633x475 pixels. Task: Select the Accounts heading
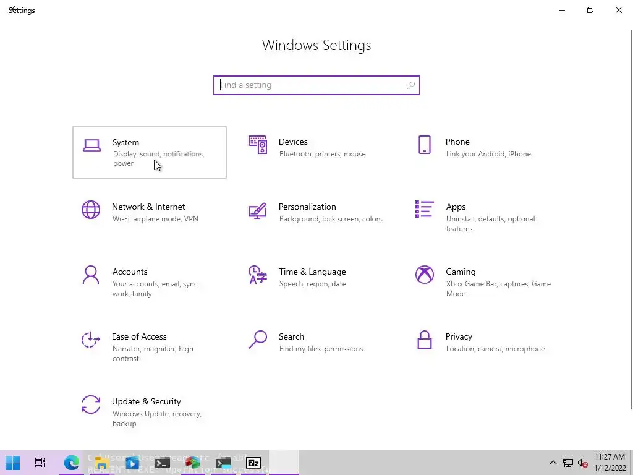[130, 272]
